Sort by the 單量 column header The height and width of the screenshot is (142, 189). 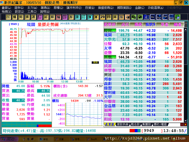point(163,25)
